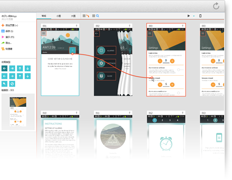
Task: Select the GUIDE hotspot on page 002
Action: click(107, 76)
